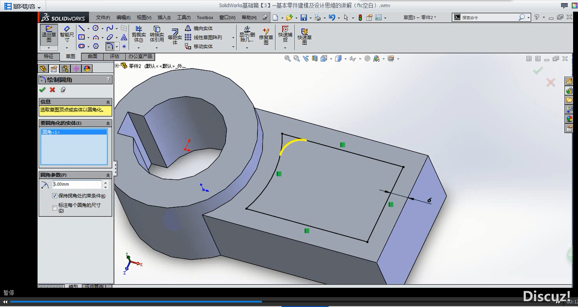This screenshot has width=578, height=307.
Task: Click the Exit Sketch (退出草图) icon
Action: coord(49,34)
